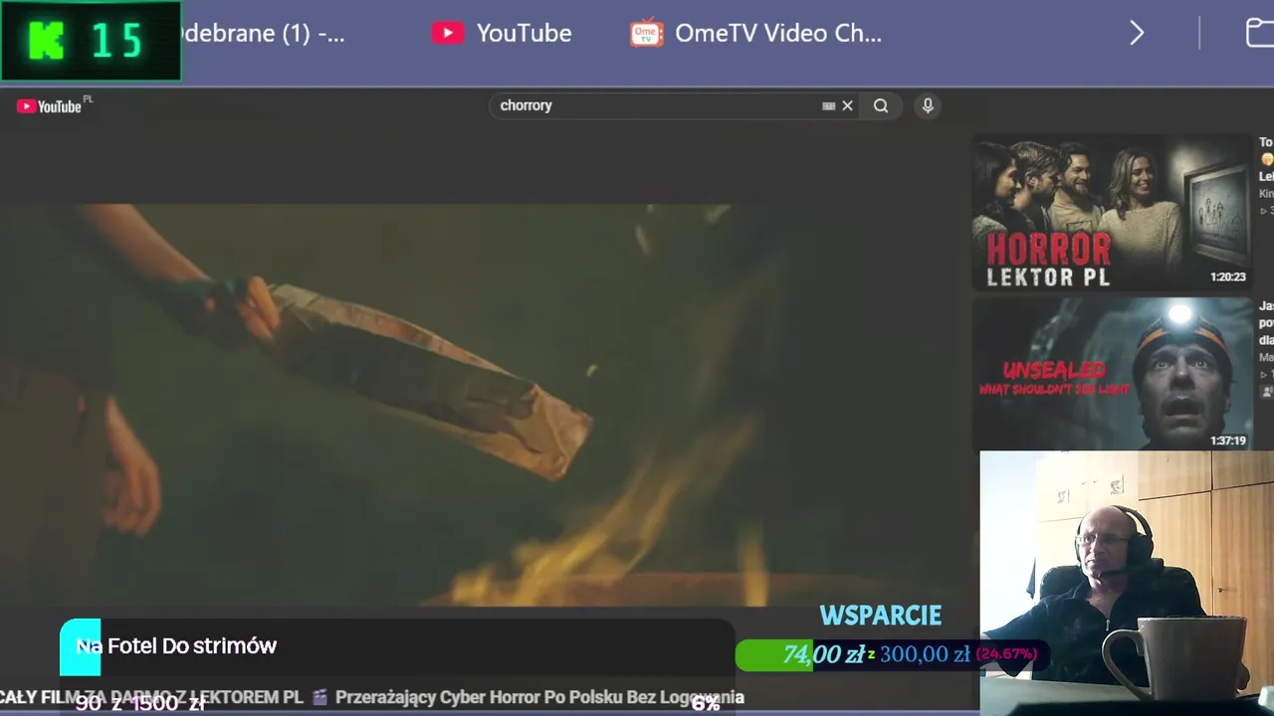This screenshot has width=1274, height=716.
Task: Open the "HORROR LEKTOR PL" video thumbnail
Action: click(1112, 212)
